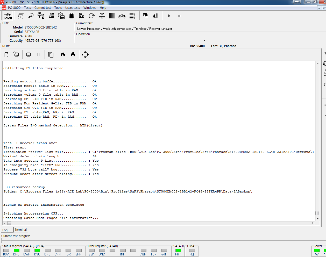Click the serial number Z3TKA4PR

tap(32, 32)
